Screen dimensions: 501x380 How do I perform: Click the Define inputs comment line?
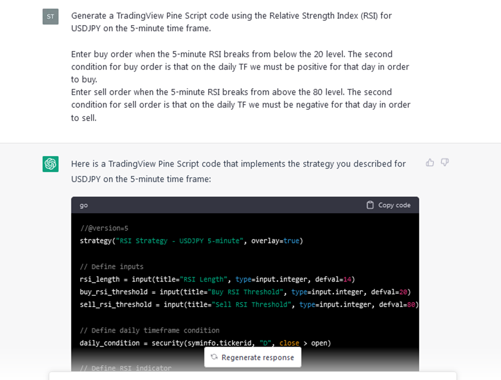(112, 267)
